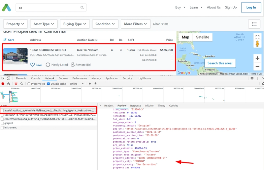Open the Sources DevTools tab
Screen dimensions: 264x170
click(x=63, y=78)
